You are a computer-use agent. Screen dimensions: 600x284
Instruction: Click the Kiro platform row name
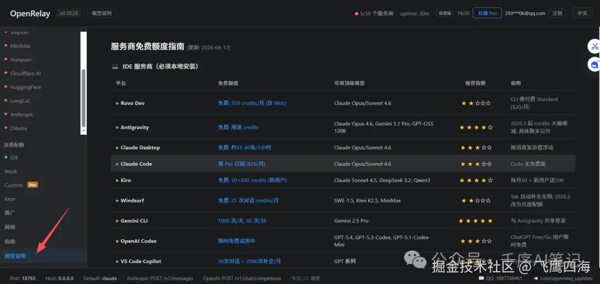point(126,180)
